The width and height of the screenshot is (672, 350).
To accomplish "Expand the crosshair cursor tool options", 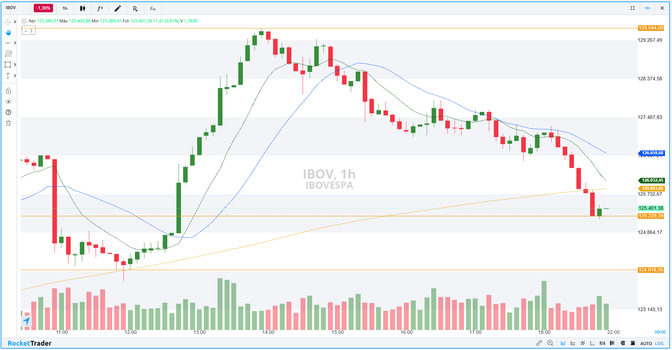I will tap(15, 22).
